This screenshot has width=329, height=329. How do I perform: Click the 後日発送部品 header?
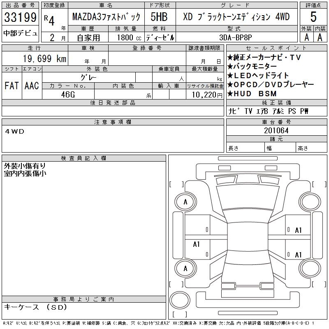click(x=113, y=102)
